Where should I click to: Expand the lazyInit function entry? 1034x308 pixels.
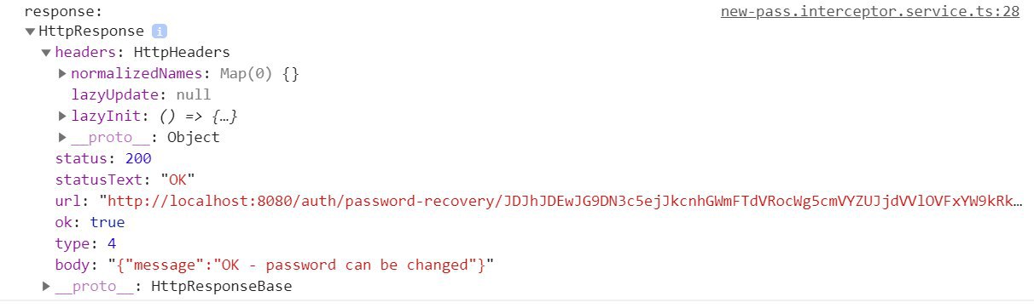tap(62, 117)
